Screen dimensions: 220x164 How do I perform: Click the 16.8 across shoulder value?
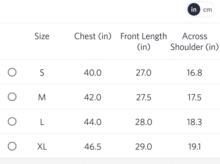(x=194, y=73)
